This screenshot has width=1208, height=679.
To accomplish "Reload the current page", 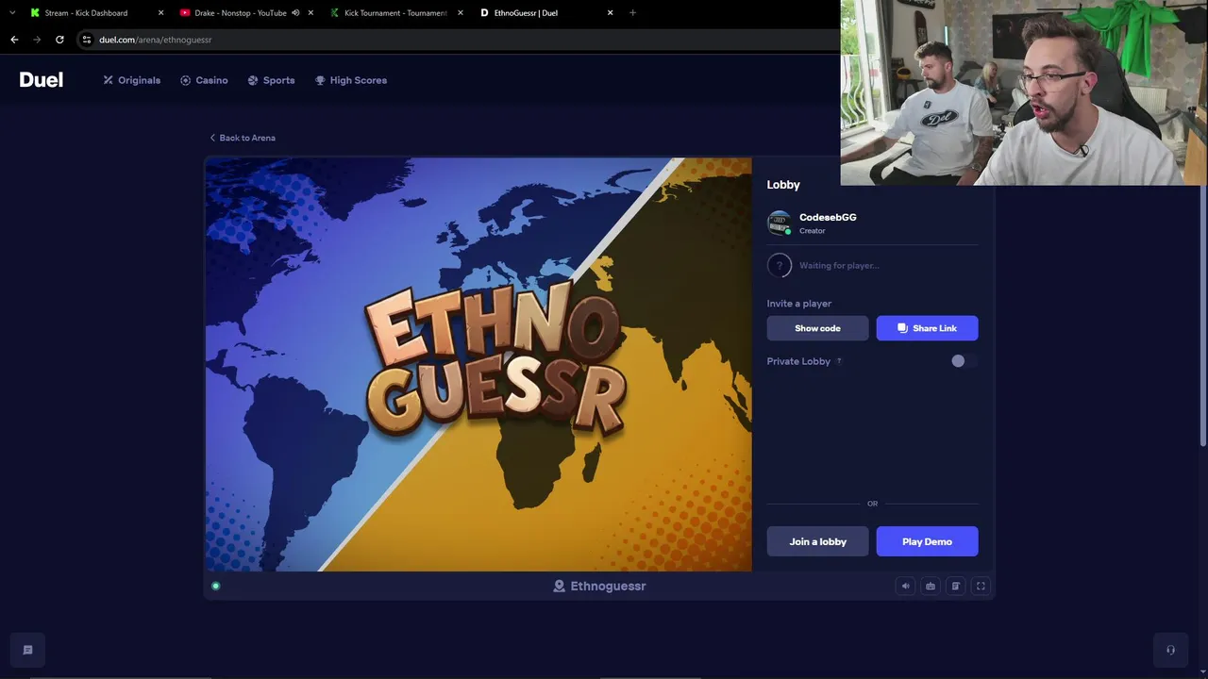I will pos(59,40).
